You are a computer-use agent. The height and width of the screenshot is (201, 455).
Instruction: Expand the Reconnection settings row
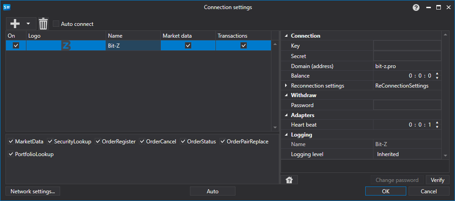point(286,86)
